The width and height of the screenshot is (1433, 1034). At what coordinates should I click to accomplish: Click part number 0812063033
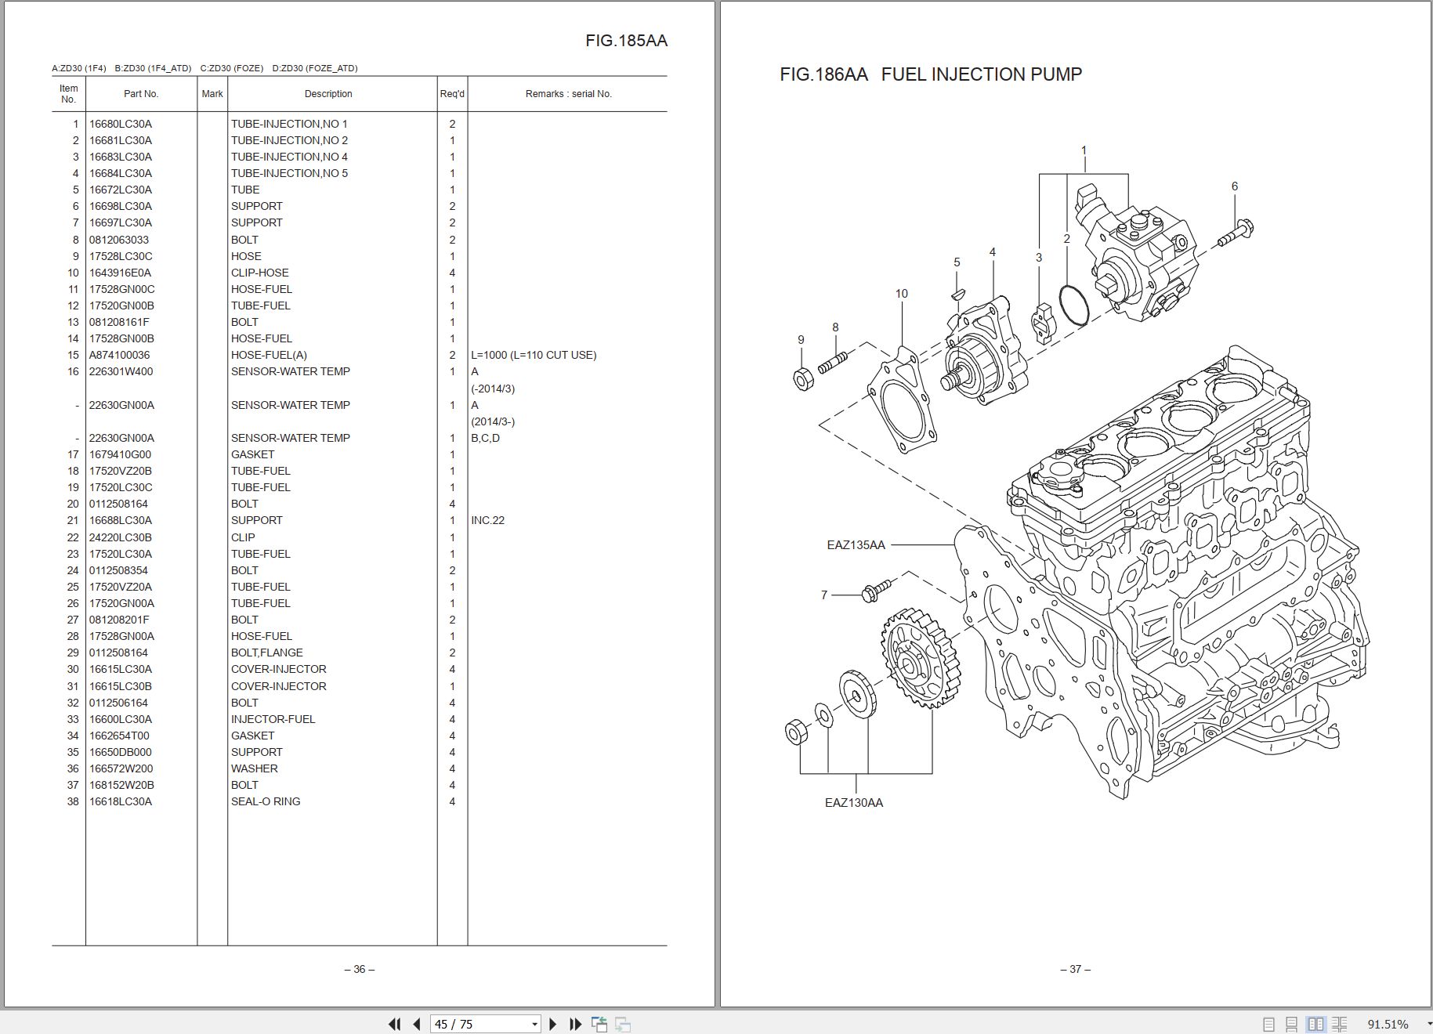[119, 240]
